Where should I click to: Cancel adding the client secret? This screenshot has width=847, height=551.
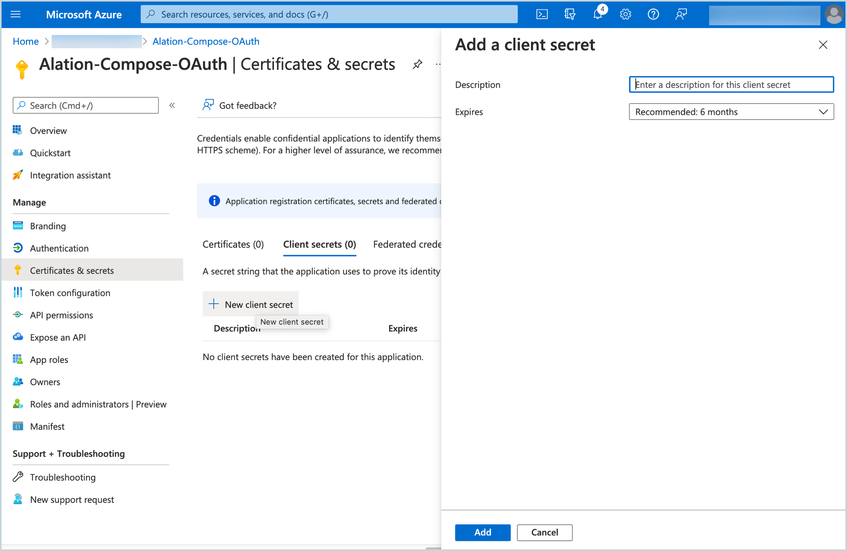tap(545, 532)
